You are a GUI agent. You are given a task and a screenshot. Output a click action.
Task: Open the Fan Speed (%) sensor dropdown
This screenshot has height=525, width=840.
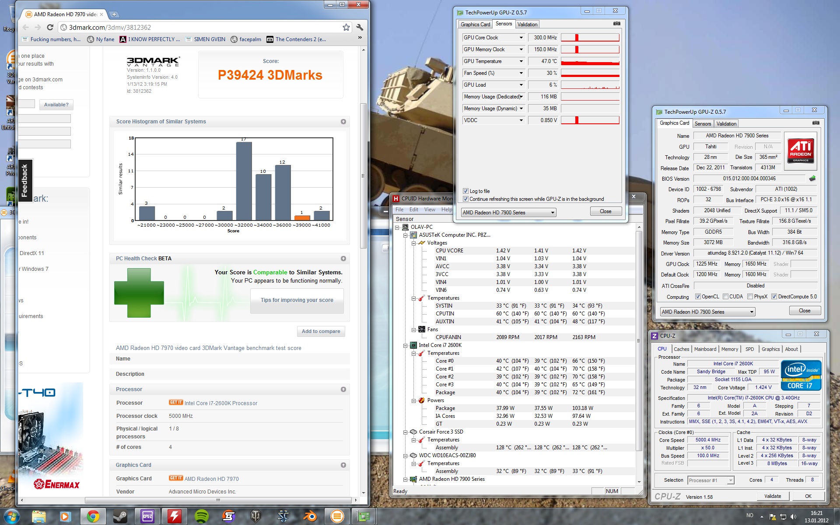coord(521,73)
